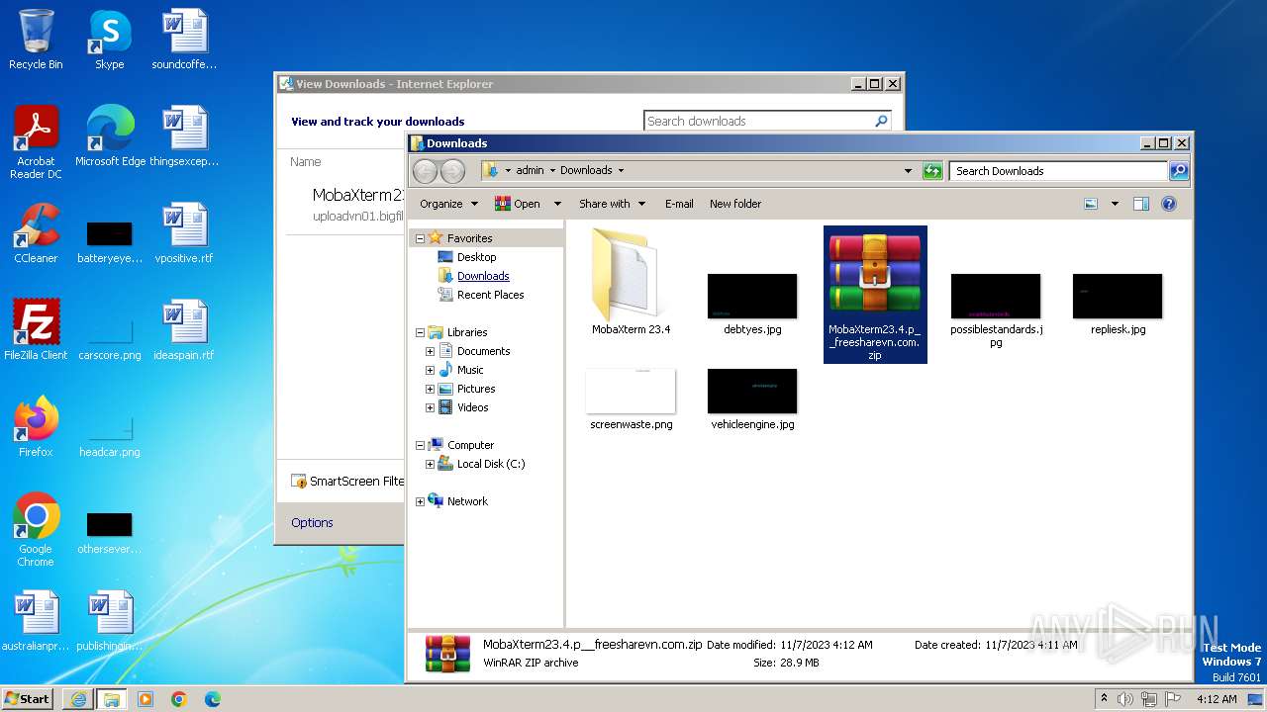Open Internet Explorer from the taskbar
1267x712 pixels.
[x=77, y=699]
